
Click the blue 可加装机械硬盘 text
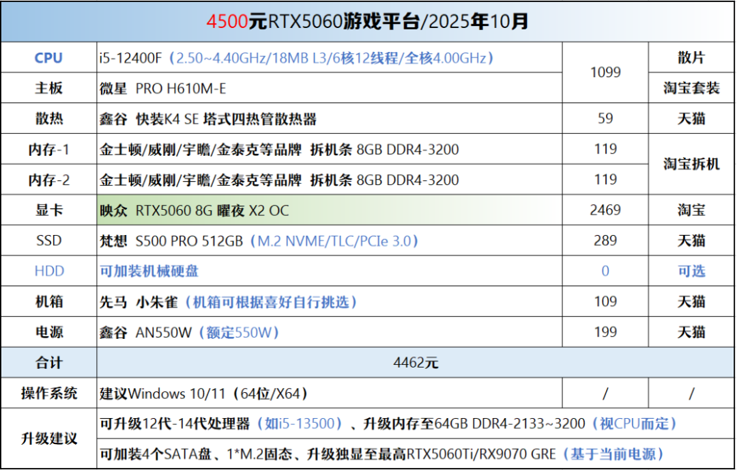tap(149, 271)
